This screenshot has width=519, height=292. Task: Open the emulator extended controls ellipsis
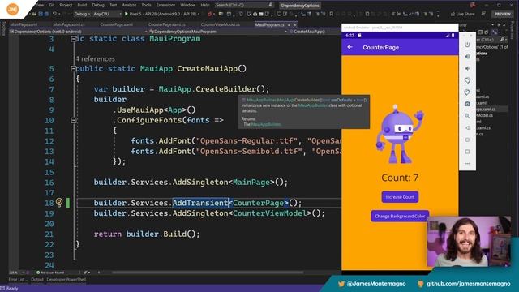467,164
